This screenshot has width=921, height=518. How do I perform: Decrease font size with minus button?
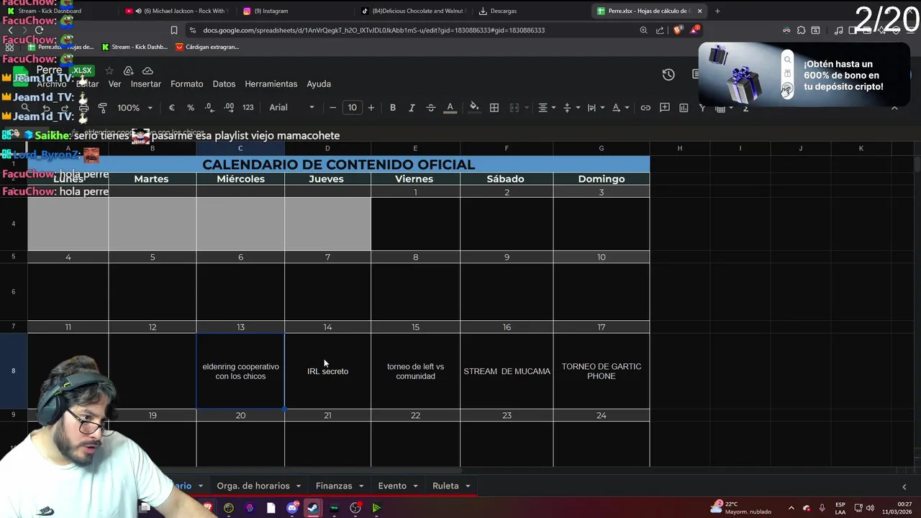[x=332, y=107]
